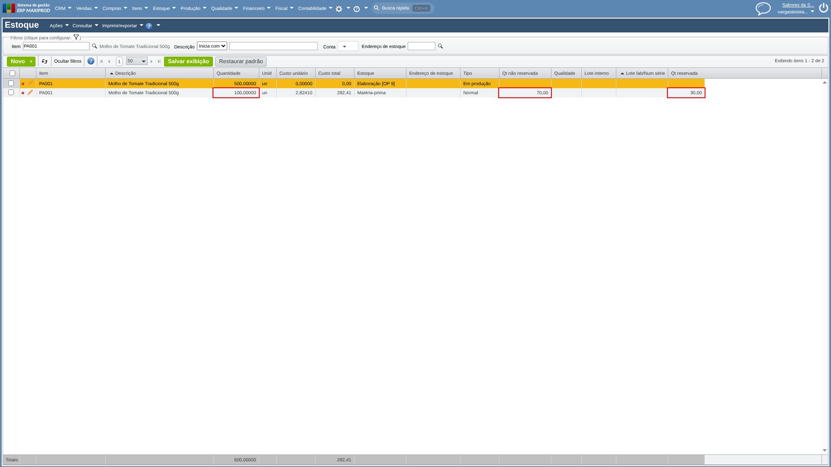The width and height of the screenshot is (831, 467).
Task: Go to last page arrow
Action: (x=159, y=61)
